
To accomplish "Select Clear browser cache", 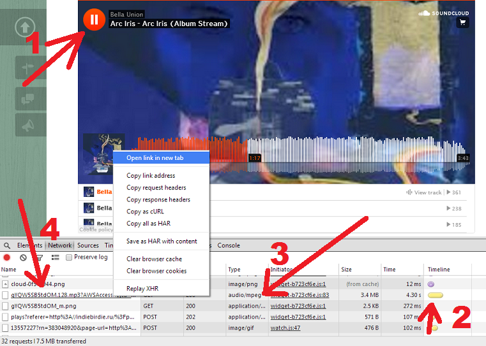I will click(154, 259).
